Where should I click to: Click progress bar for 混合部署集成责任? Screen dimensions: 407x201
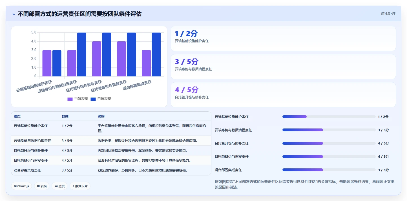(329, 170)
